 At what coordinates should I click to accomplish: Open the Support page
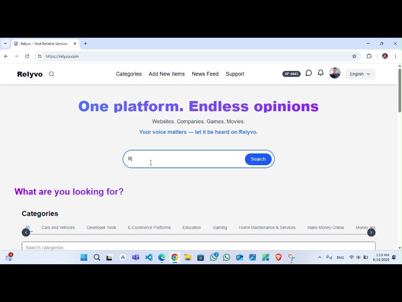(235, 74)
